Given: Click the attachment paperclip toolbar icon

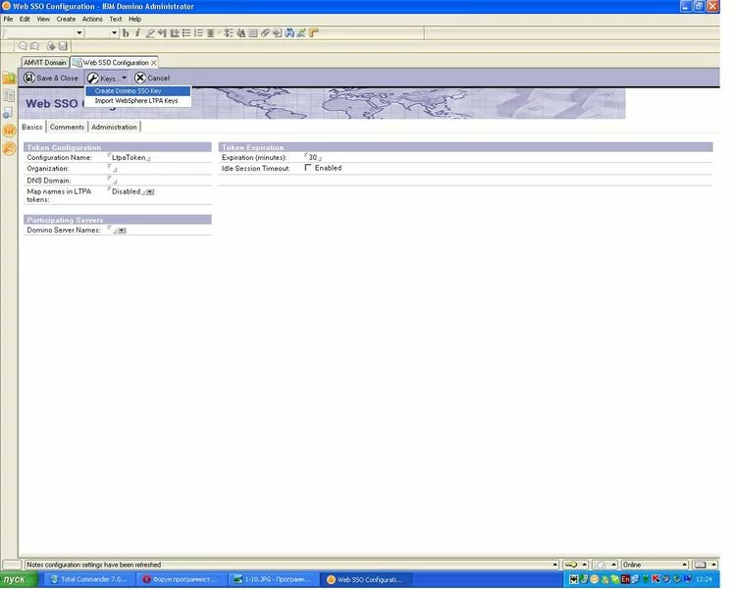Looking at the screenshot, I should (265, 33).
